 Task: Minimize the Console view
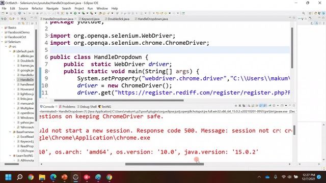(290, 105)
